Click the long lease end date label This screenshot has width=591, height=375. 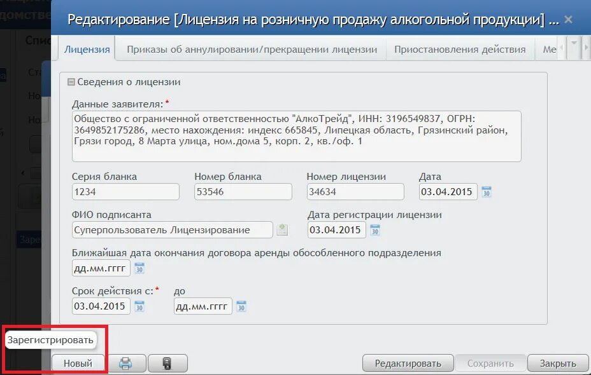coord(256,253)
